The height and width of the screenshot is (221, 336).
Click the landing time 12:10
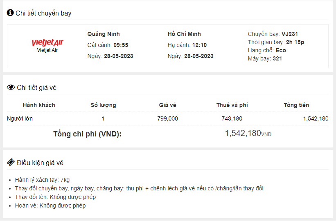(200, 45)
